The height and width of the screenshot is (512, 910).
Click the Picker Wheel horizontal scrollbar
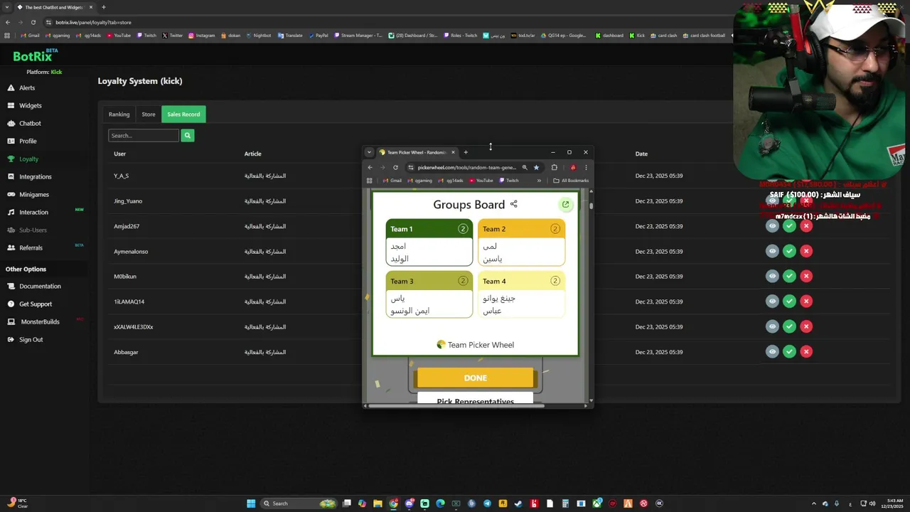(456, 405)
